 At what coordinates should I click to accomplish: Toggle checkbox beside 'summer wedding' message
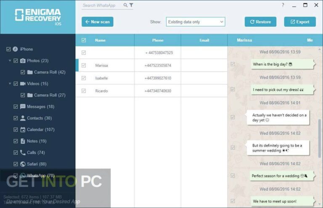(x=233, y=148)
